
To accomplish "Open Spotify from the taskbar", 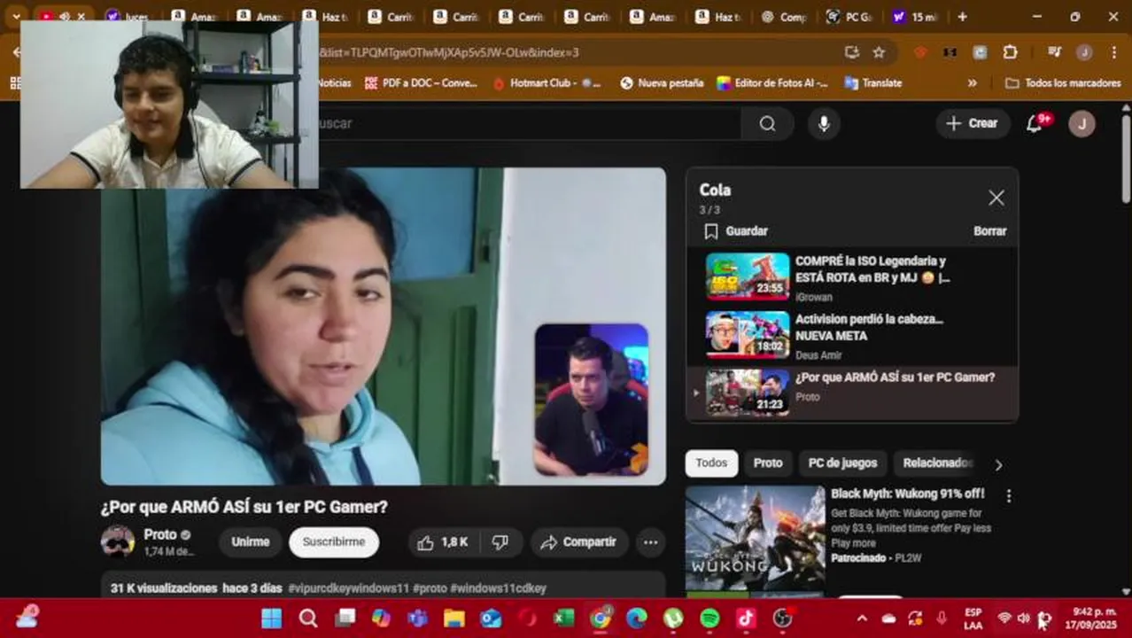I will [709, 618].
